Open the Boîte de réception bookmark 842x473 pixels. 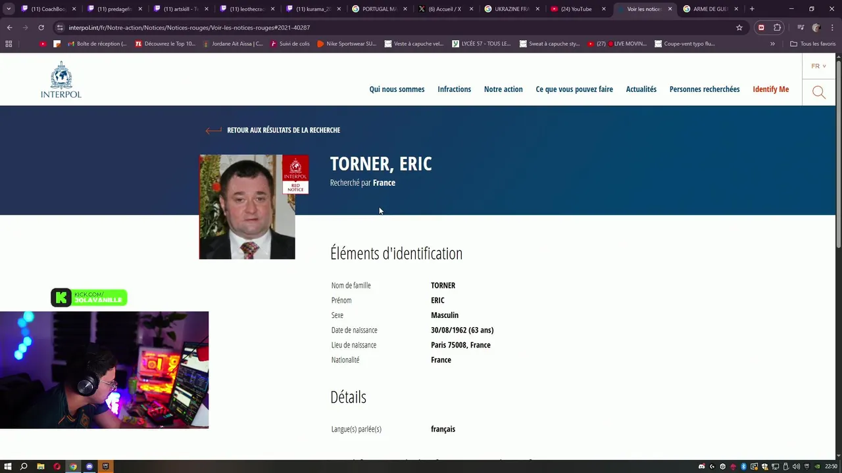(x=97, y=44)
